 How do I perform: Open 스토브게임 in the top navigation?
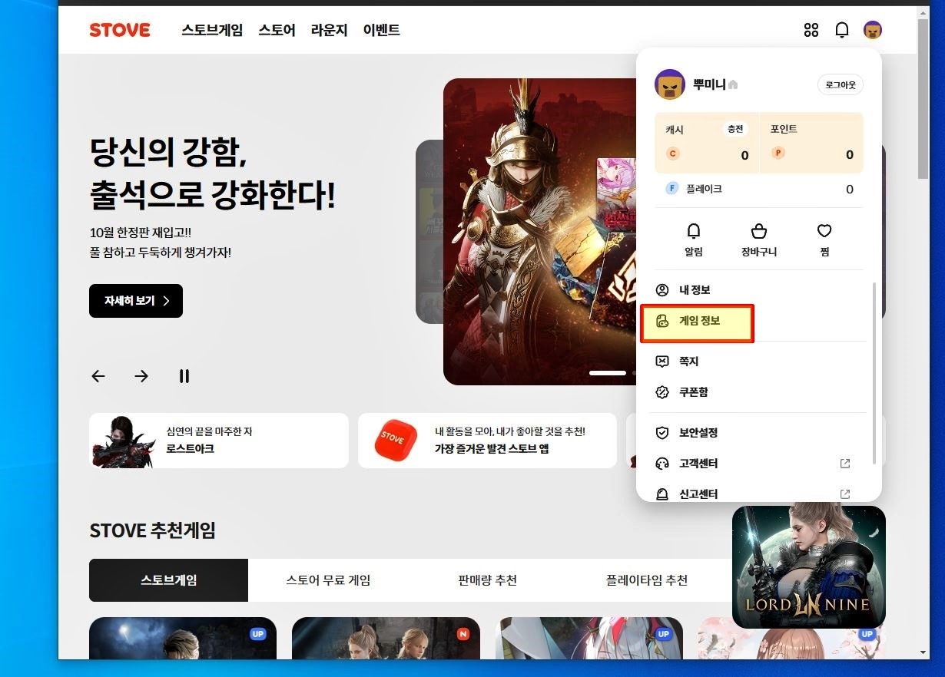212,30
